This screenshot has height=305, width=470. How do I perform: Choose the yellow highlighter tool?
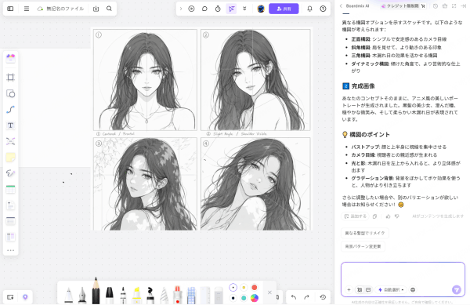136,295
